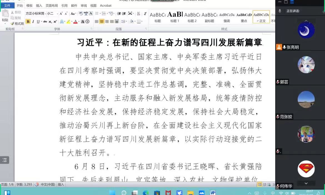The image size is (325, 195).
Task: Expand the underline style dropdown arrow
Action: coord(41,22)
